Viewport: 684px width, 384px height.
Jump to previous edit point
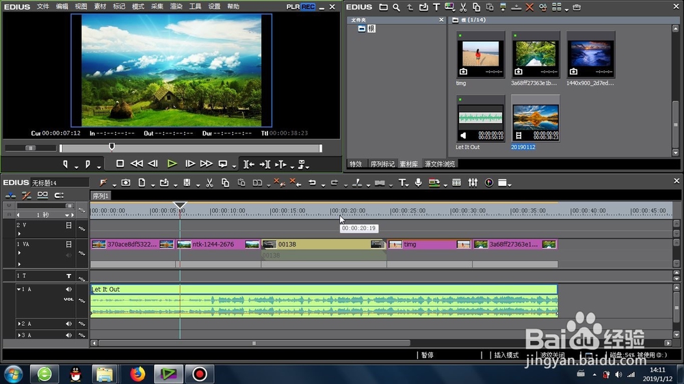point(249,164)
